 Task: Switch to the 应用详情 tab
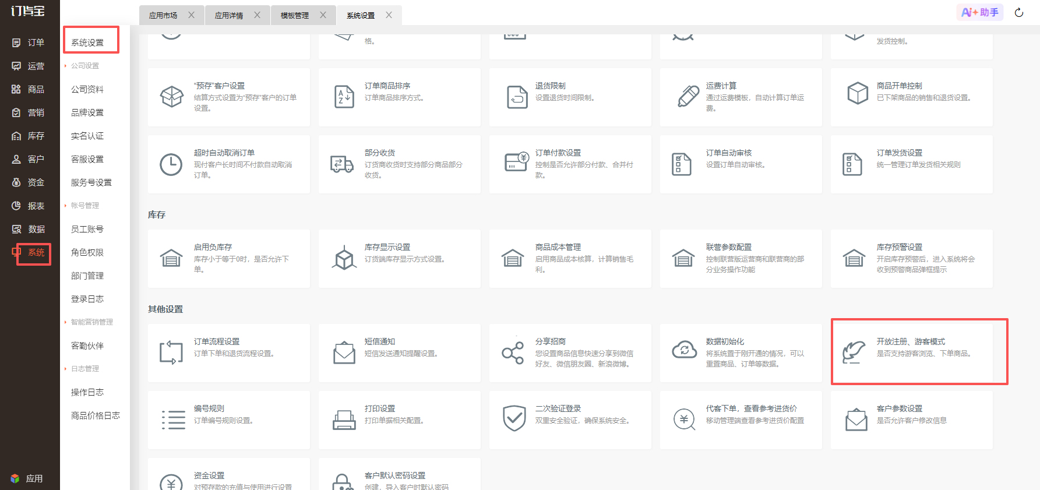click(x=229, y=16)
